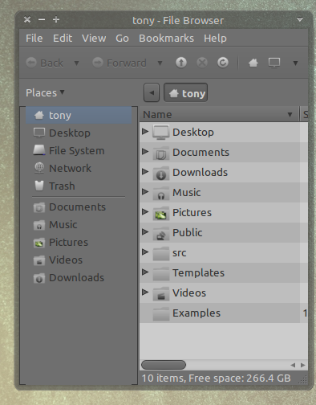Click the horizontal scrollbar thumb
Screen dimensions: 316x405
[x=164, y=365]
